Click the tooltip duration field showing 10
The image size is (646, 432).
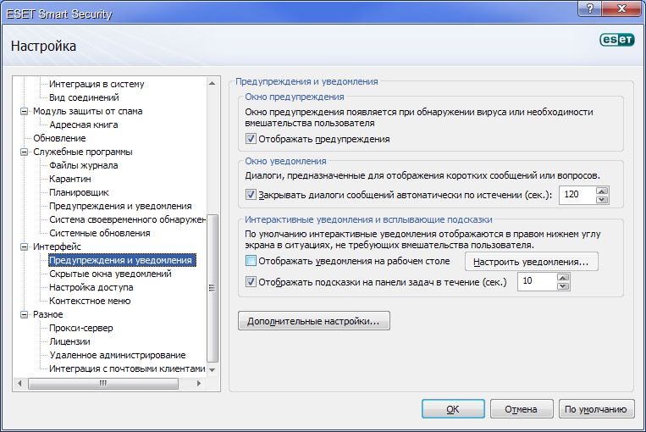point(535,282)
